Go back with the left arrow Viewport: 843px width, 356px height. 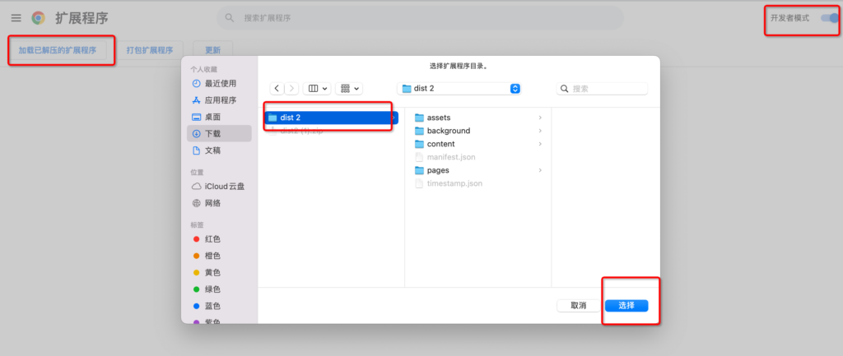pyautogui.click(x=276, y=89)
